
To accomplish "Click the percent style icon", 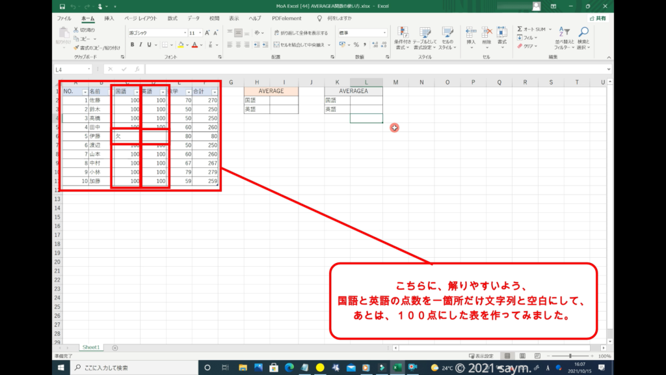I will (356, 45).
